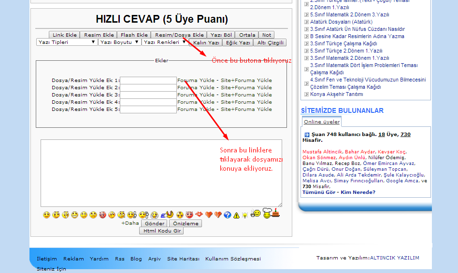
Task: Open the Yazı Boyutu size dropdown
Action: (x=119, y=42)
